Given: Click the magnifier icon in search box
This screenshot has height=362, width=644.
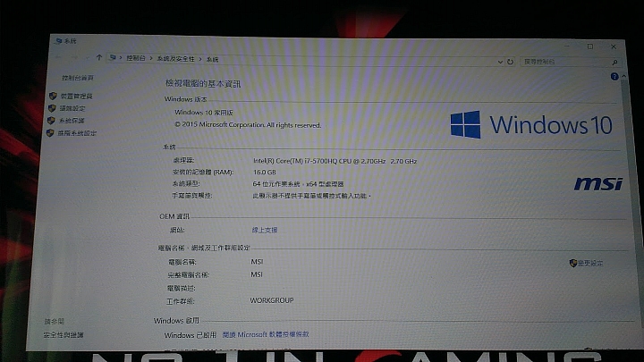Looking at the screenshot, I should point(614,63).
